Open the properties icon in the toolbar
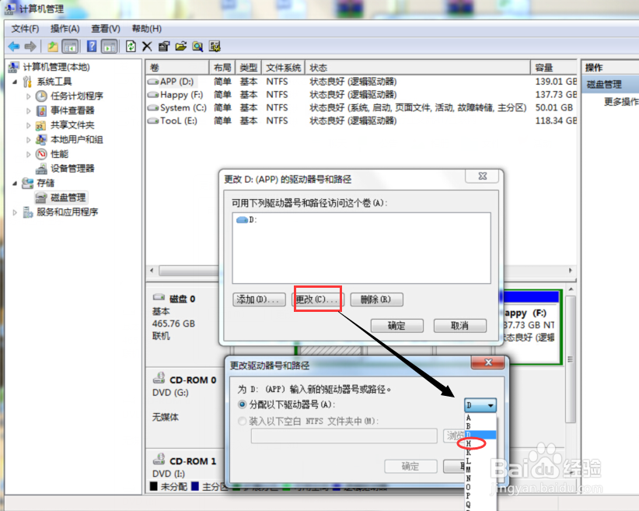The height and width of the screenshot is (511, 639). pyautogui.click(x=162, y=46)
